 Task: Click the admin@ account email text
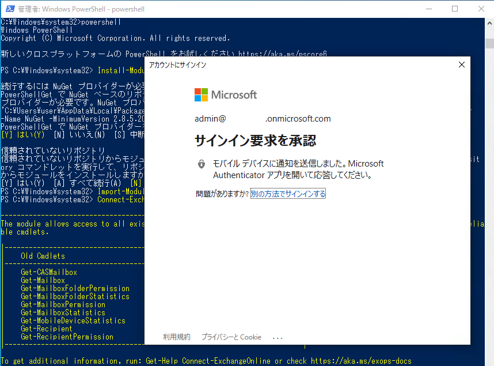click(263, 119)
